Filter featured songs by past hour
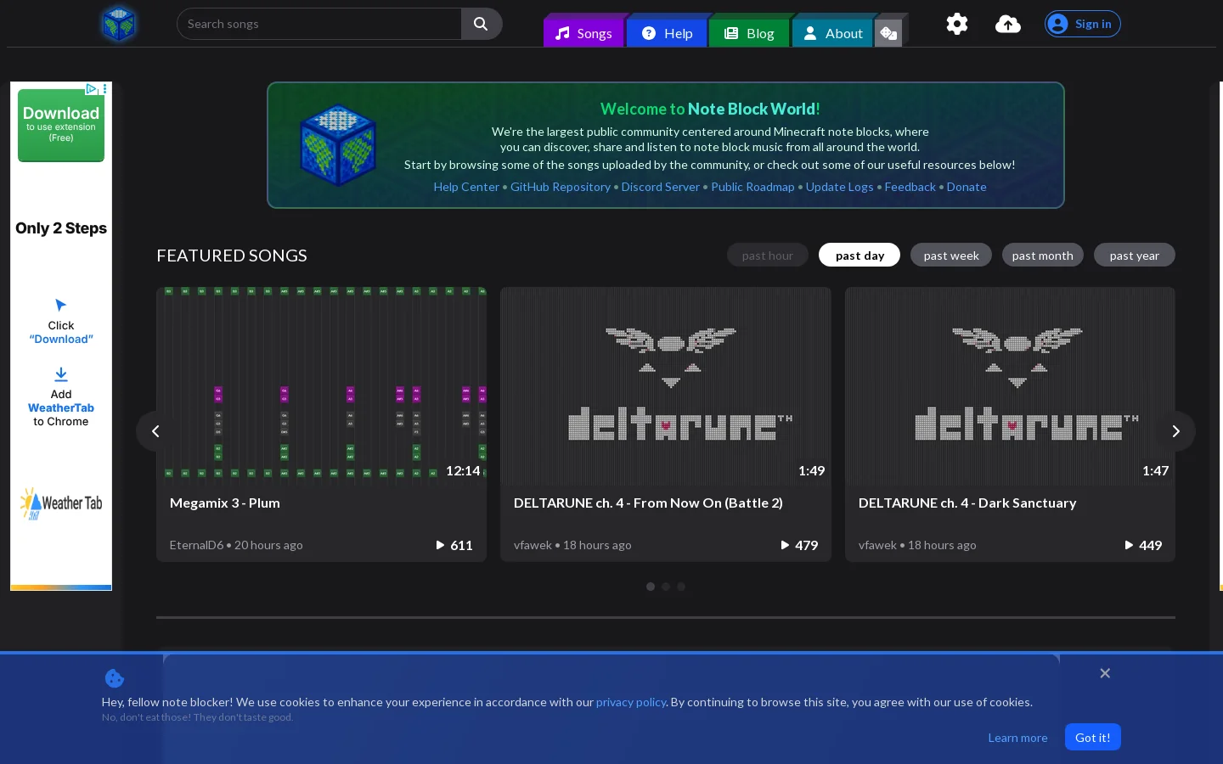Viewport: 1223px width, 764px height. [768, 256]
